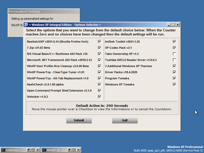
Task: Close the WinXP-IE minimized window
Action: pos(78,150)
